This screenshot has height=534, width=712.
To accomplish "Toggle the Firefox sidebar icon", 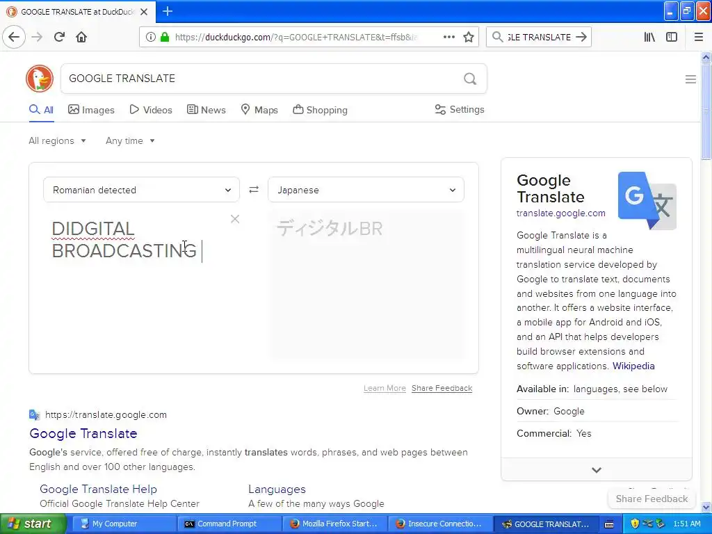I will tap(672, 37).
